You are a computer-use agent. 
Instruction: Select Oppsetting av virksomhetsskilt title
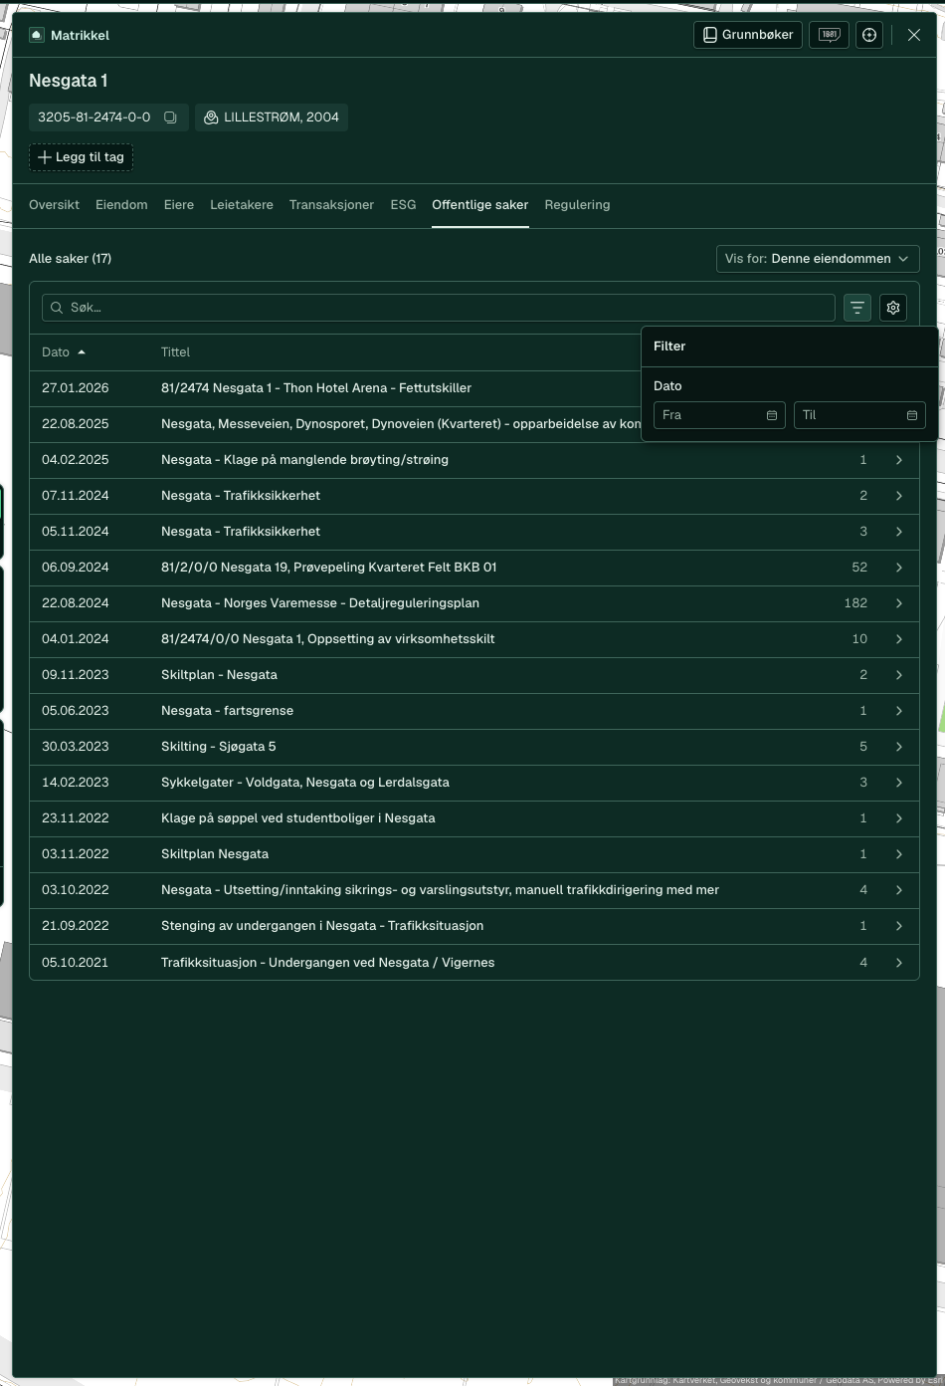pyautogui.click(x=327, y=639)
